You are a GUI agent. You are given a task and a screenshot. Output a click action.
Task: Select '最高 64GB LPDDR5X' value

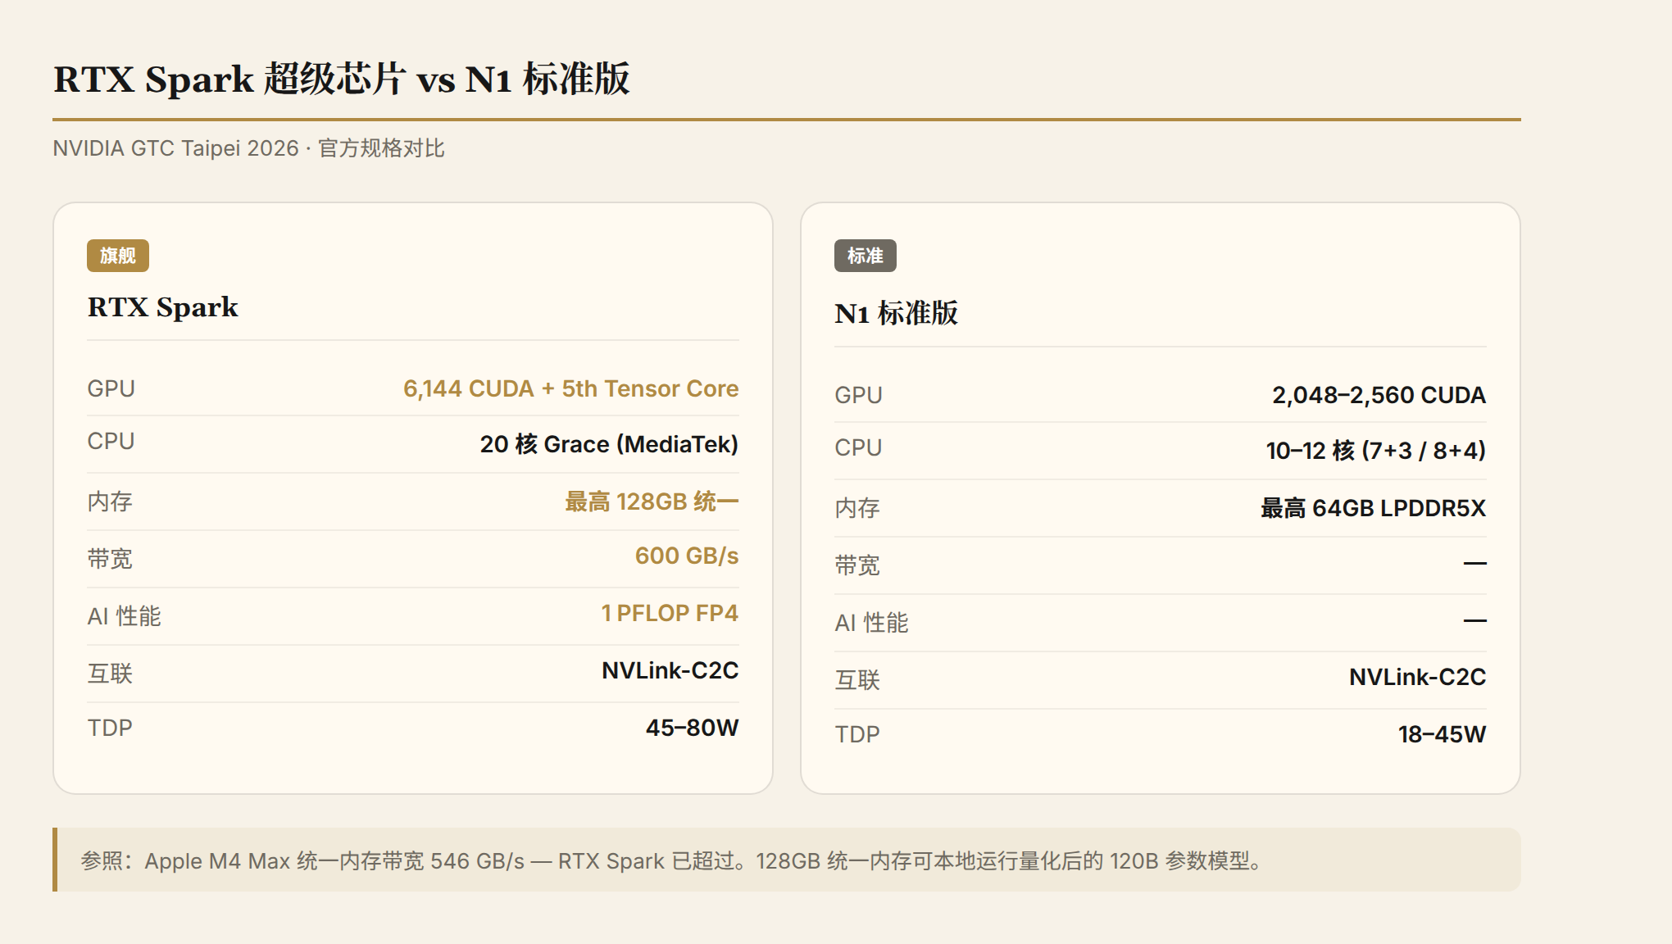point(1374,508)
